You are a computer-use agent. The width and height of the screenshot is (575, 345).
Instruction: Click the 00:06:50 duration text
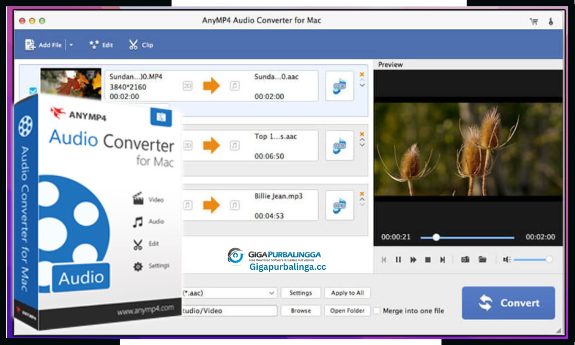pos(269,157)
